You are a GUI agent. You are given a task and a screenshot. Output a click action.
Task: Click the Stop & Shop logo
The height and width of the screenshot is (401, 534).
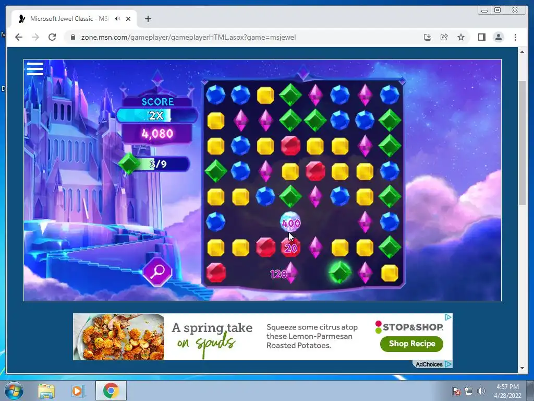409,327
